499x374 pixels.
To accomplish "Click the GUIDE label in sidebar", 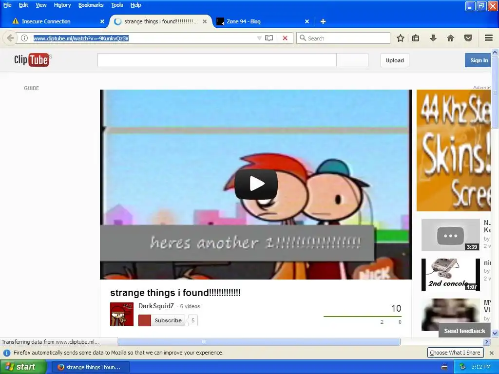I will coord(32,89).
